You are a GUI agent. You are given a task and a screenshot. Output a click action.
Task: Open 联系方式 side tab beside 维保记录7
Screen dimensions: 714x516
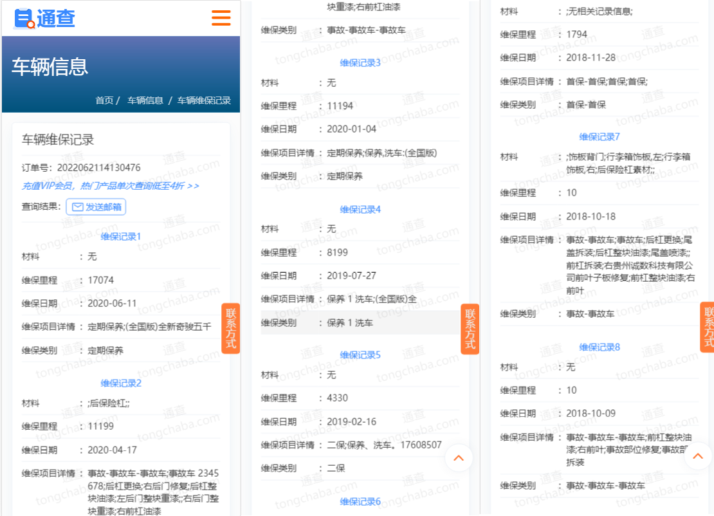point(708,327)
